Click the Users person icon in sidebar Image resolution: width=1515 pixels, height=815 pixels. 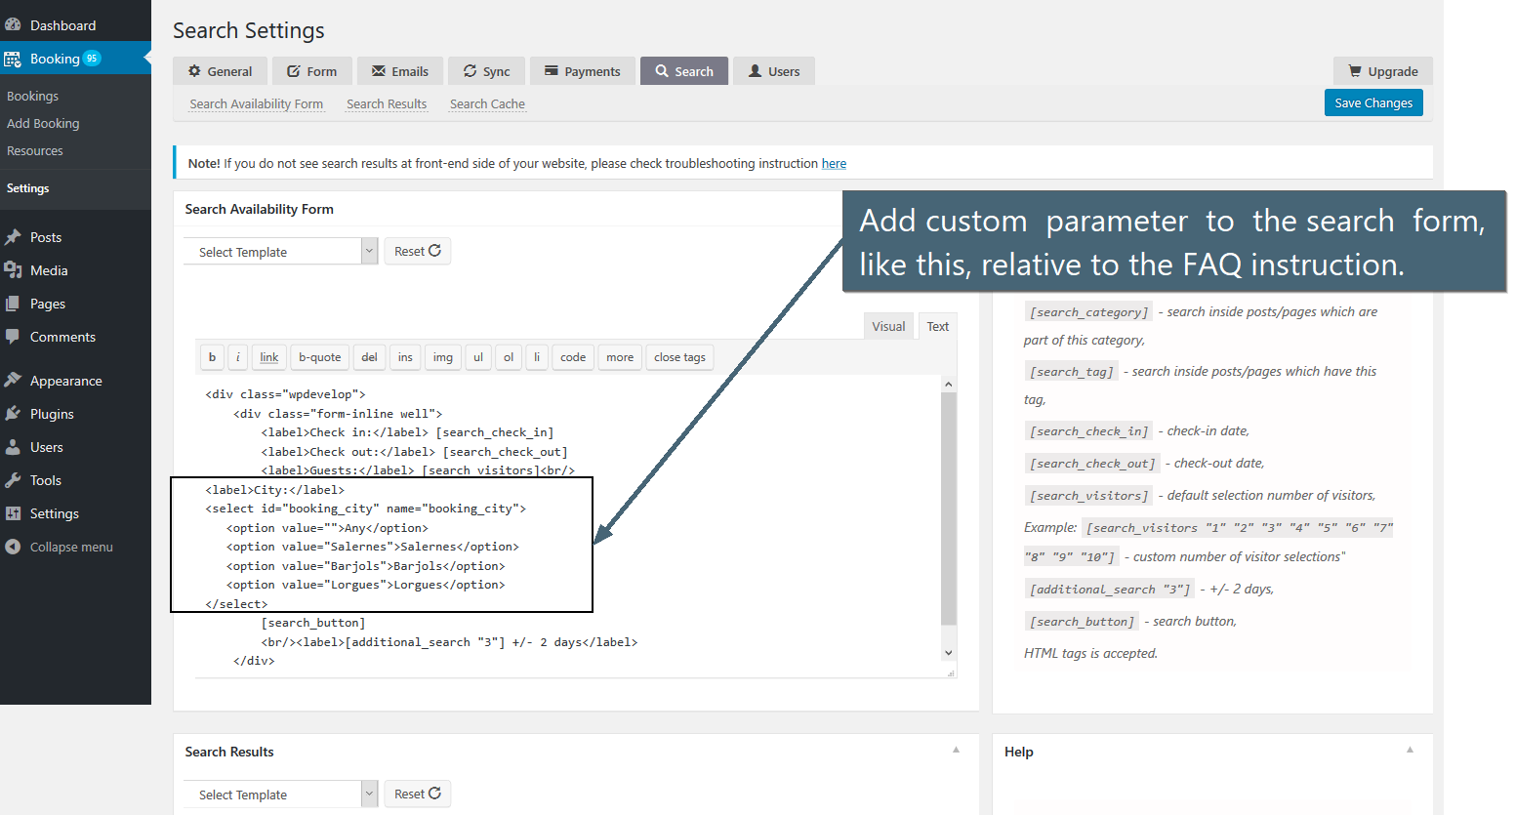pyautogui.click(x=13, y=447)
